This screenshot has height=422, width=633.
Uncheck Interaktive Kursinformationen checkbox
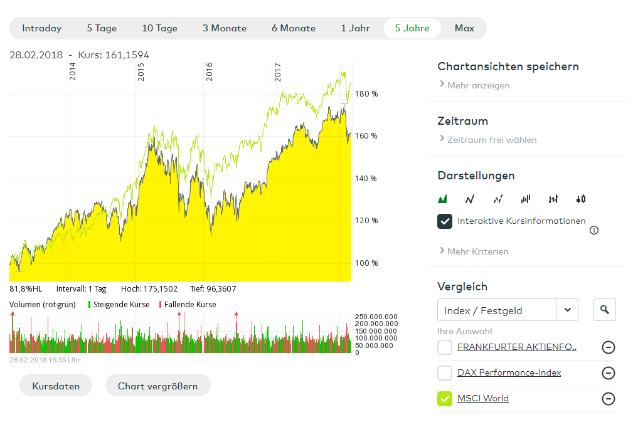pyautogui.click(x=445, y=221)
